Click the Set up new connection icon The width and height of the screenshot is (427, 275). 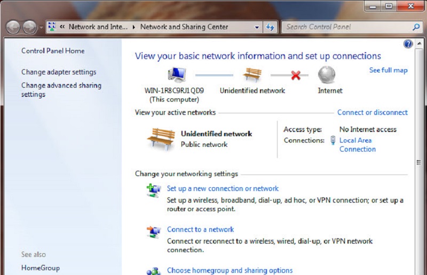(x=154, y=190)
